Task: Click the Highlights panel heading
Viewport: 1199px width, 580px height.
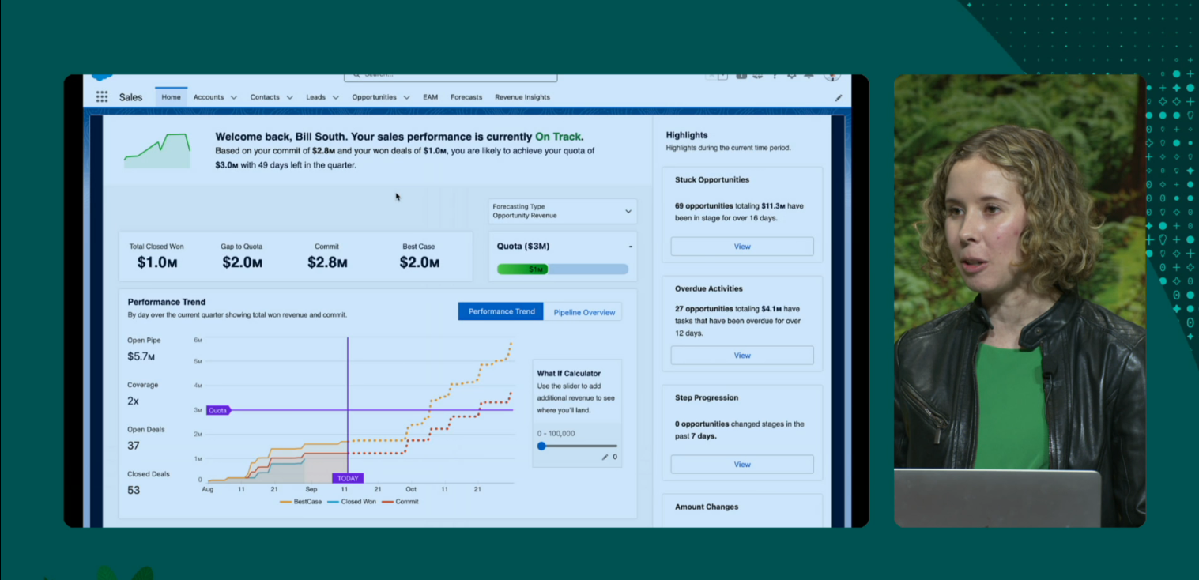Action: click(687, 135)
